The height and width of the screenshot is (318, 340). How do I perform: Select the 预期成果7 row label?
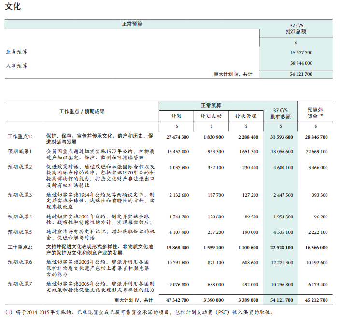click(x=19, y=284)
